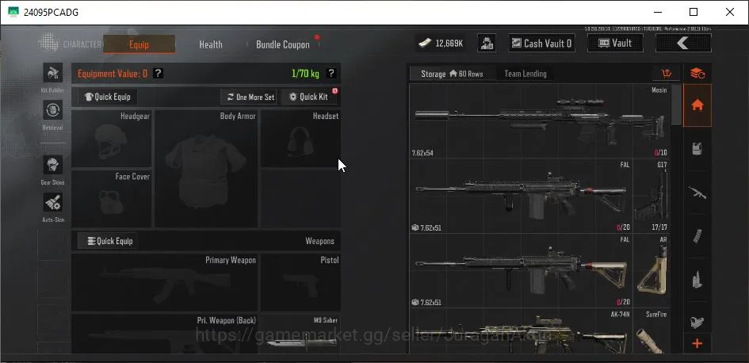Switch to the Health tab

coord(211,44)
